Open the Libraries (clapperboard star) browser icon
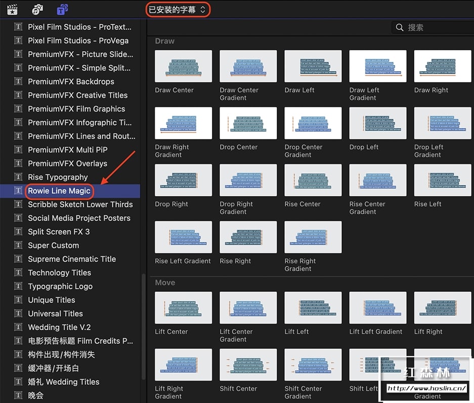The image size is (474, 403). (12, 10)
